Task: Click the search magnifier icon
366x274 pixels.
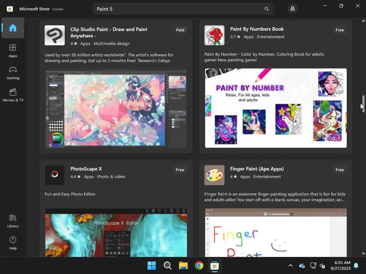Action: coord(266,9)
